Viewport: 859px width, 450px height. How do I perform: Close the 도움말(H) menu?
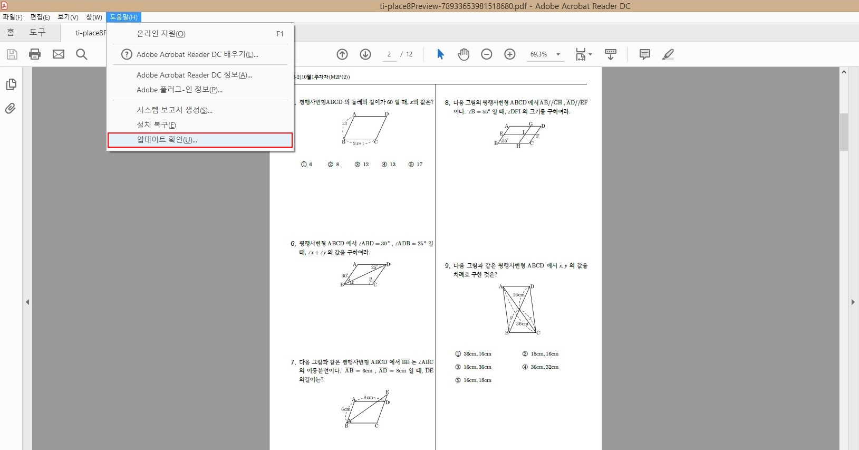point(124,17)
